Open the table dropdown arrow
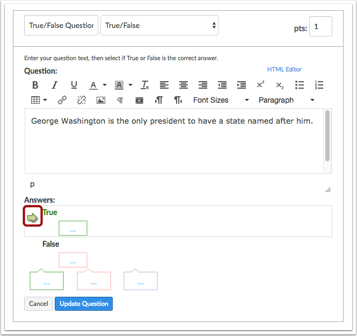This screenshot has height=336, width=357. [x=45, y=100]
